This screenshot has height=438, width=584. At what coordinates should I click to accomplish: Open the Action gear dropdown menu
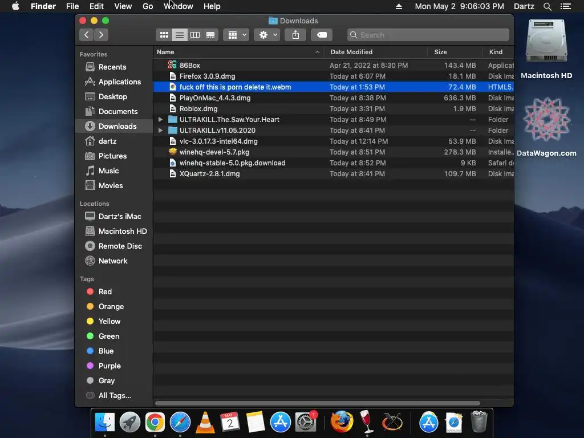[x=267, y=35]
